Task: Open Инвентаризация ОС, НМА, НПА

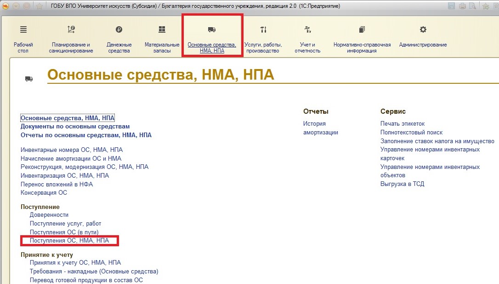Action: (x=65, y=175)
